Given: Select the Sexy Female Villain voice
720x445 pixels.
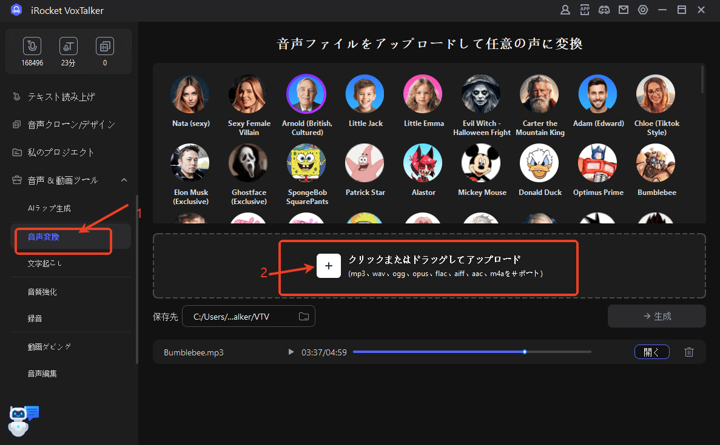Looking at the screenshot, I should (x=249, y=94).
